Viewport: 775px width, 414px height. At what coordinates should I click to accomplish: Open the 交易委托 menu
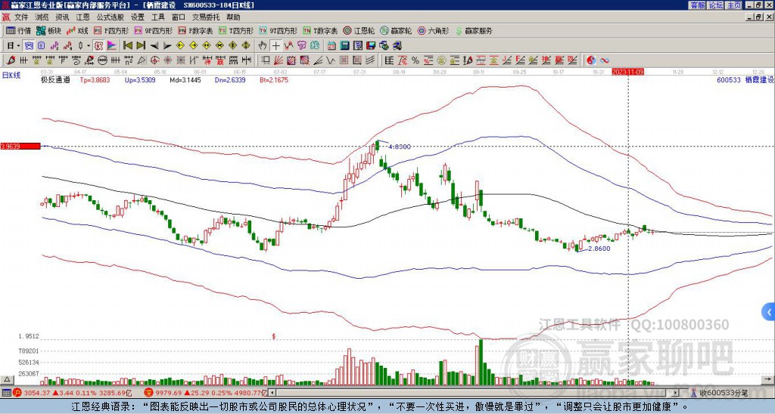pyautogui.click(x=206, y=17)
